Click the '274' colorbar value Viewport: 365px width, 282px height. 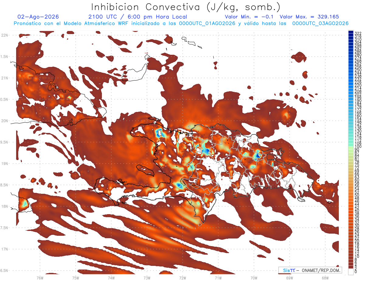tap(358, 58)
